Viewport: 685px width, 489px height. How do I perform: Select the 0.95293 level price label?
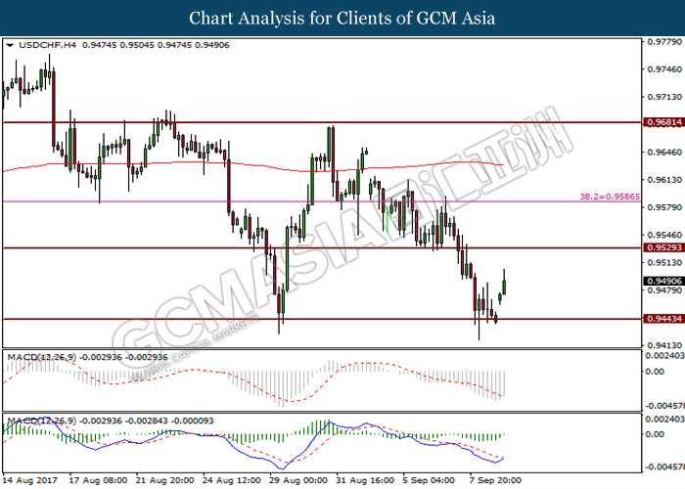(x=664, y=247)
